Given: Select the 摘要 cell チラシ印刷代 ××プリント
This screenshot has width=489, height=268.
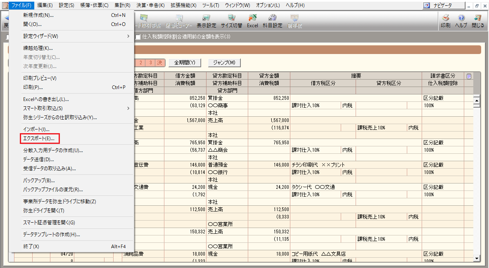Looking at the screenshot, I should pyautogui.click(x=356, y=165).
